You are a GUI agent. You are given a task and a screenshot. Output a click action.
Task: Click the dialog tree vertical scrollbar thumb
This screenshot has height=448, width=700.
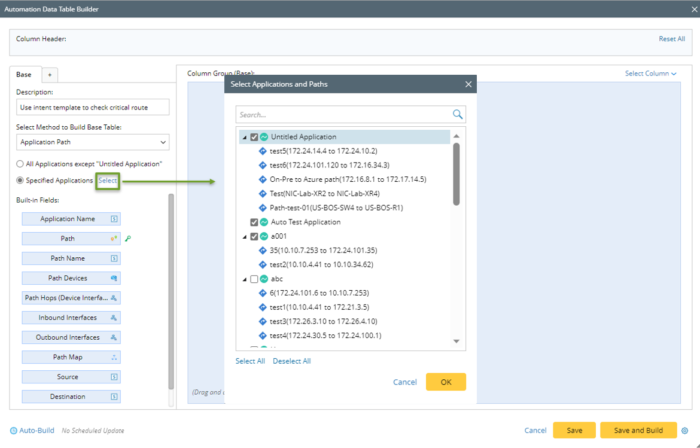[456, 173]
